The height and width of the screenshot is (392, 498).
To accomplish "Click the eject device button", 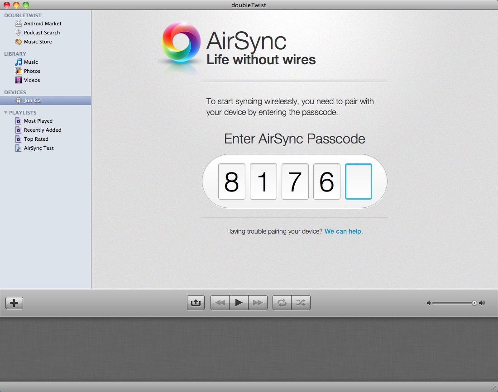I will coord(196,302).
